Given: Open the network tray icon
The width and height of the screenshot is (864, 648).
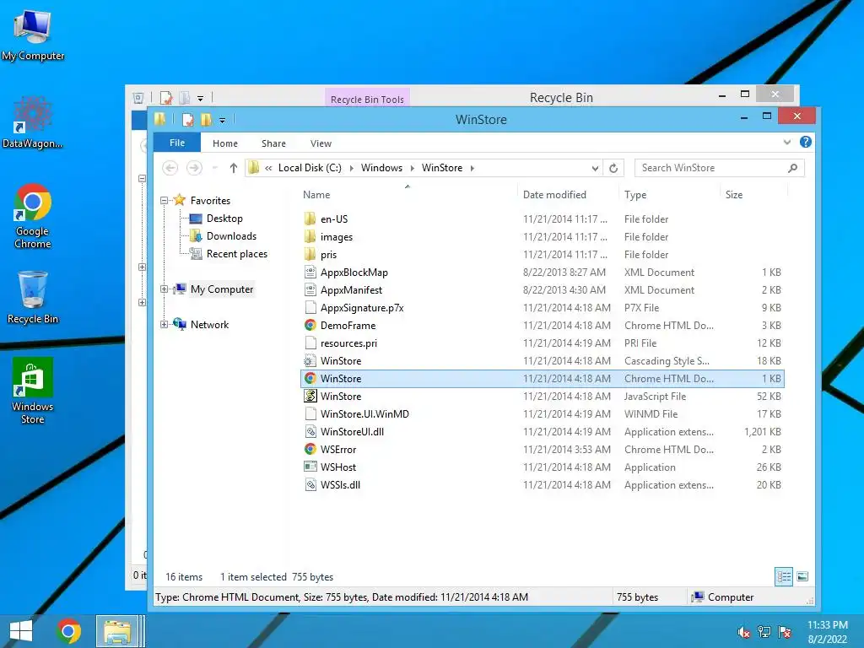Looking at the screenshot, I should pos(764,632).
